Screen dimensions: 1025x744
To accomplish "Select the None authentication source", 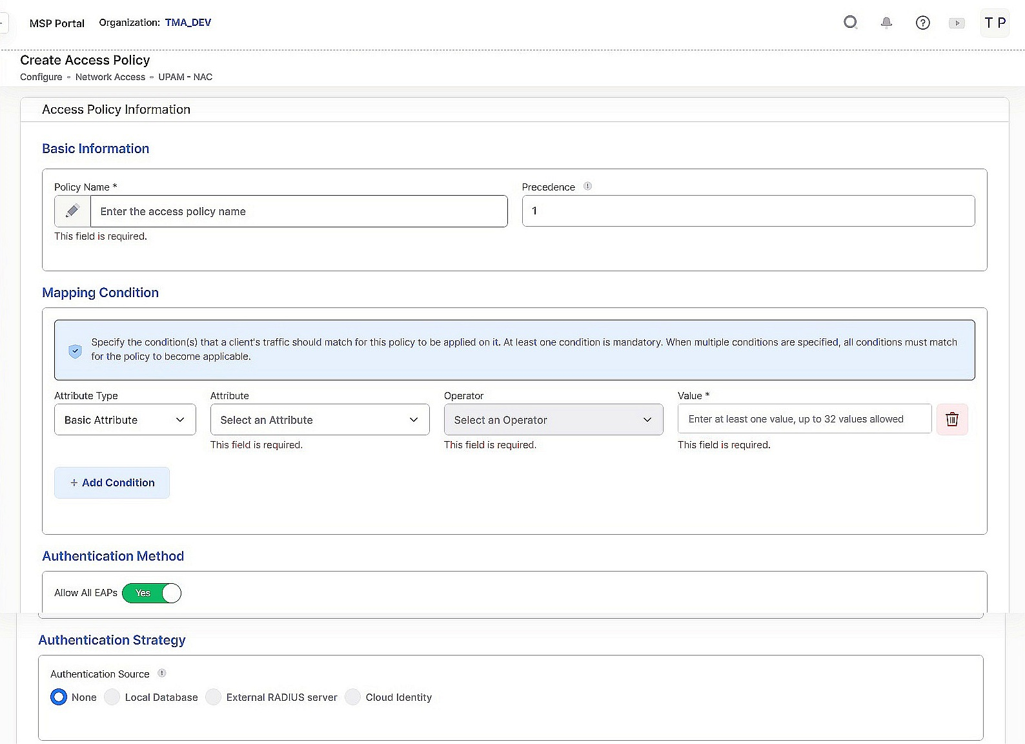I will (x=59, y=697).
